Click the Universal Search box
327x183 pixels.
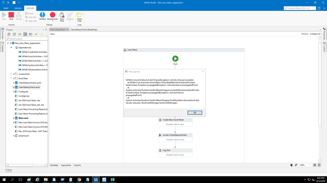coord(300,8)
